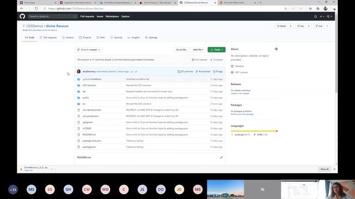The height and width of the screenshot is (199, 355).
Task: View the 4 branches link
Action: pos(203,71)
